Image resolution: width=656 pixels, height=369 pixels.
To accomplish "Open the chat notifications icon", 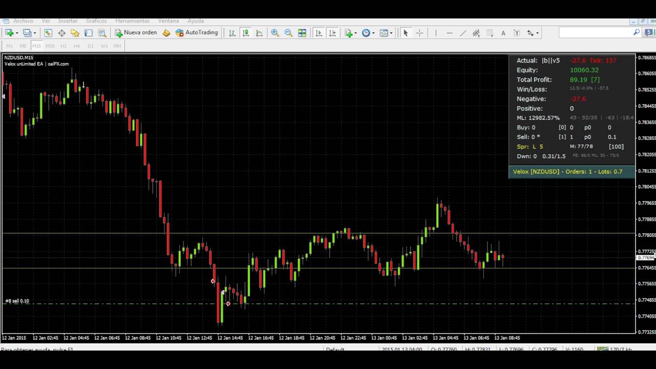I will pyautogui.click(x=649, y=32).
